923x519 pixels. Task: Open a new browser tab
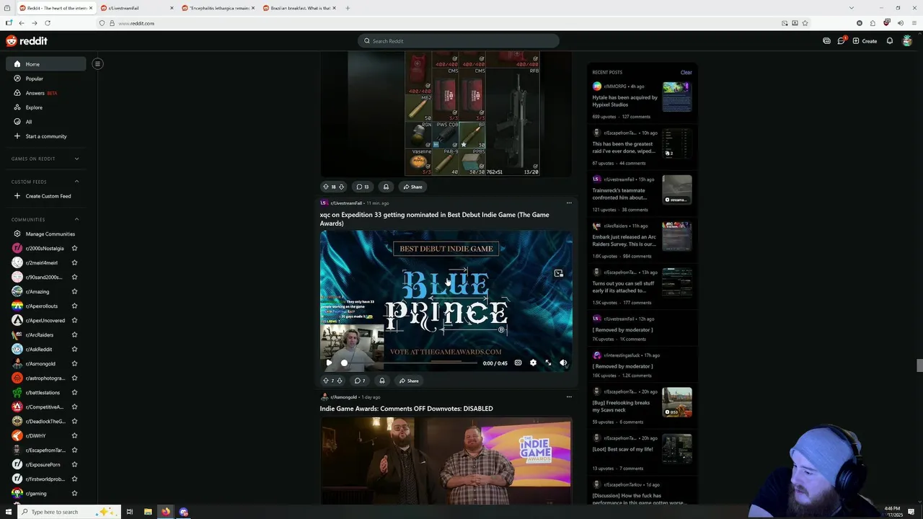point(348,8)
